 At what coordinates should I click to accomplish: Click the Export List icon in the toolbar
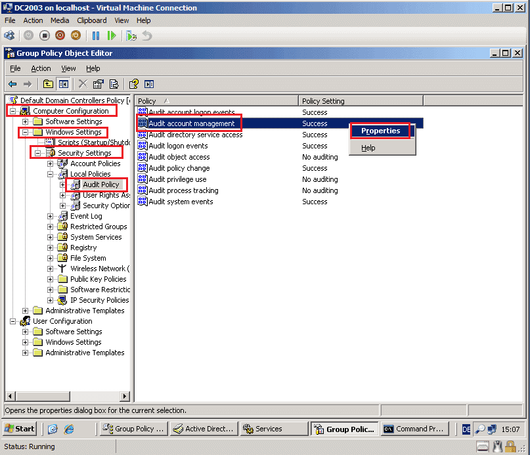click(114, 84)
